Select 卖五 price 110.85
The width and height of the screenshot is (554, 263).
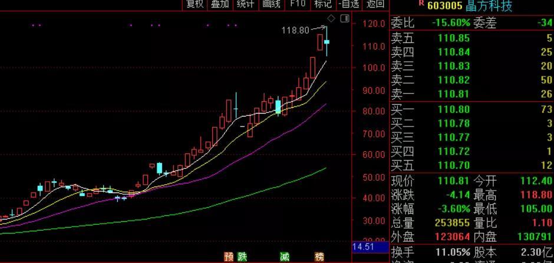point(454,38)
